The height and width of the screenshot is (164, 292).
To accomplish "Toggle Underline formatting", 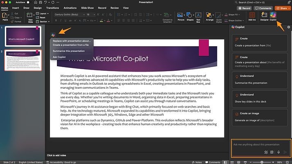I will click(66, 20).
